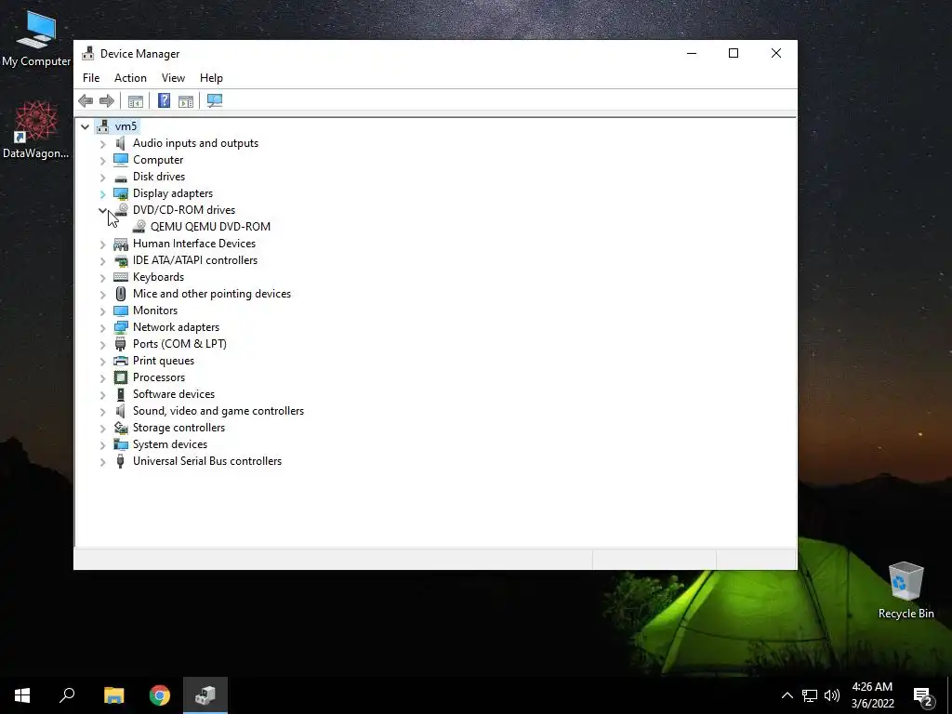
Task: Select QEMU QEMU DVD-ROM device
Action: click(x=210, y=227)
